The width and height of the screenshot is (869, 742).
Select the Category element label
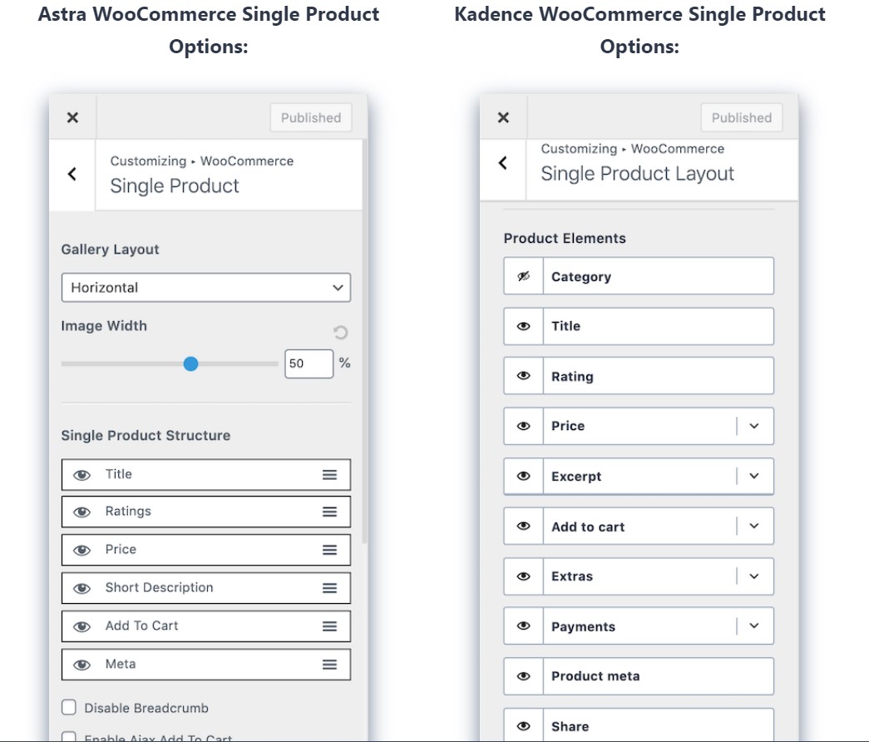click(x=580, y=277)
